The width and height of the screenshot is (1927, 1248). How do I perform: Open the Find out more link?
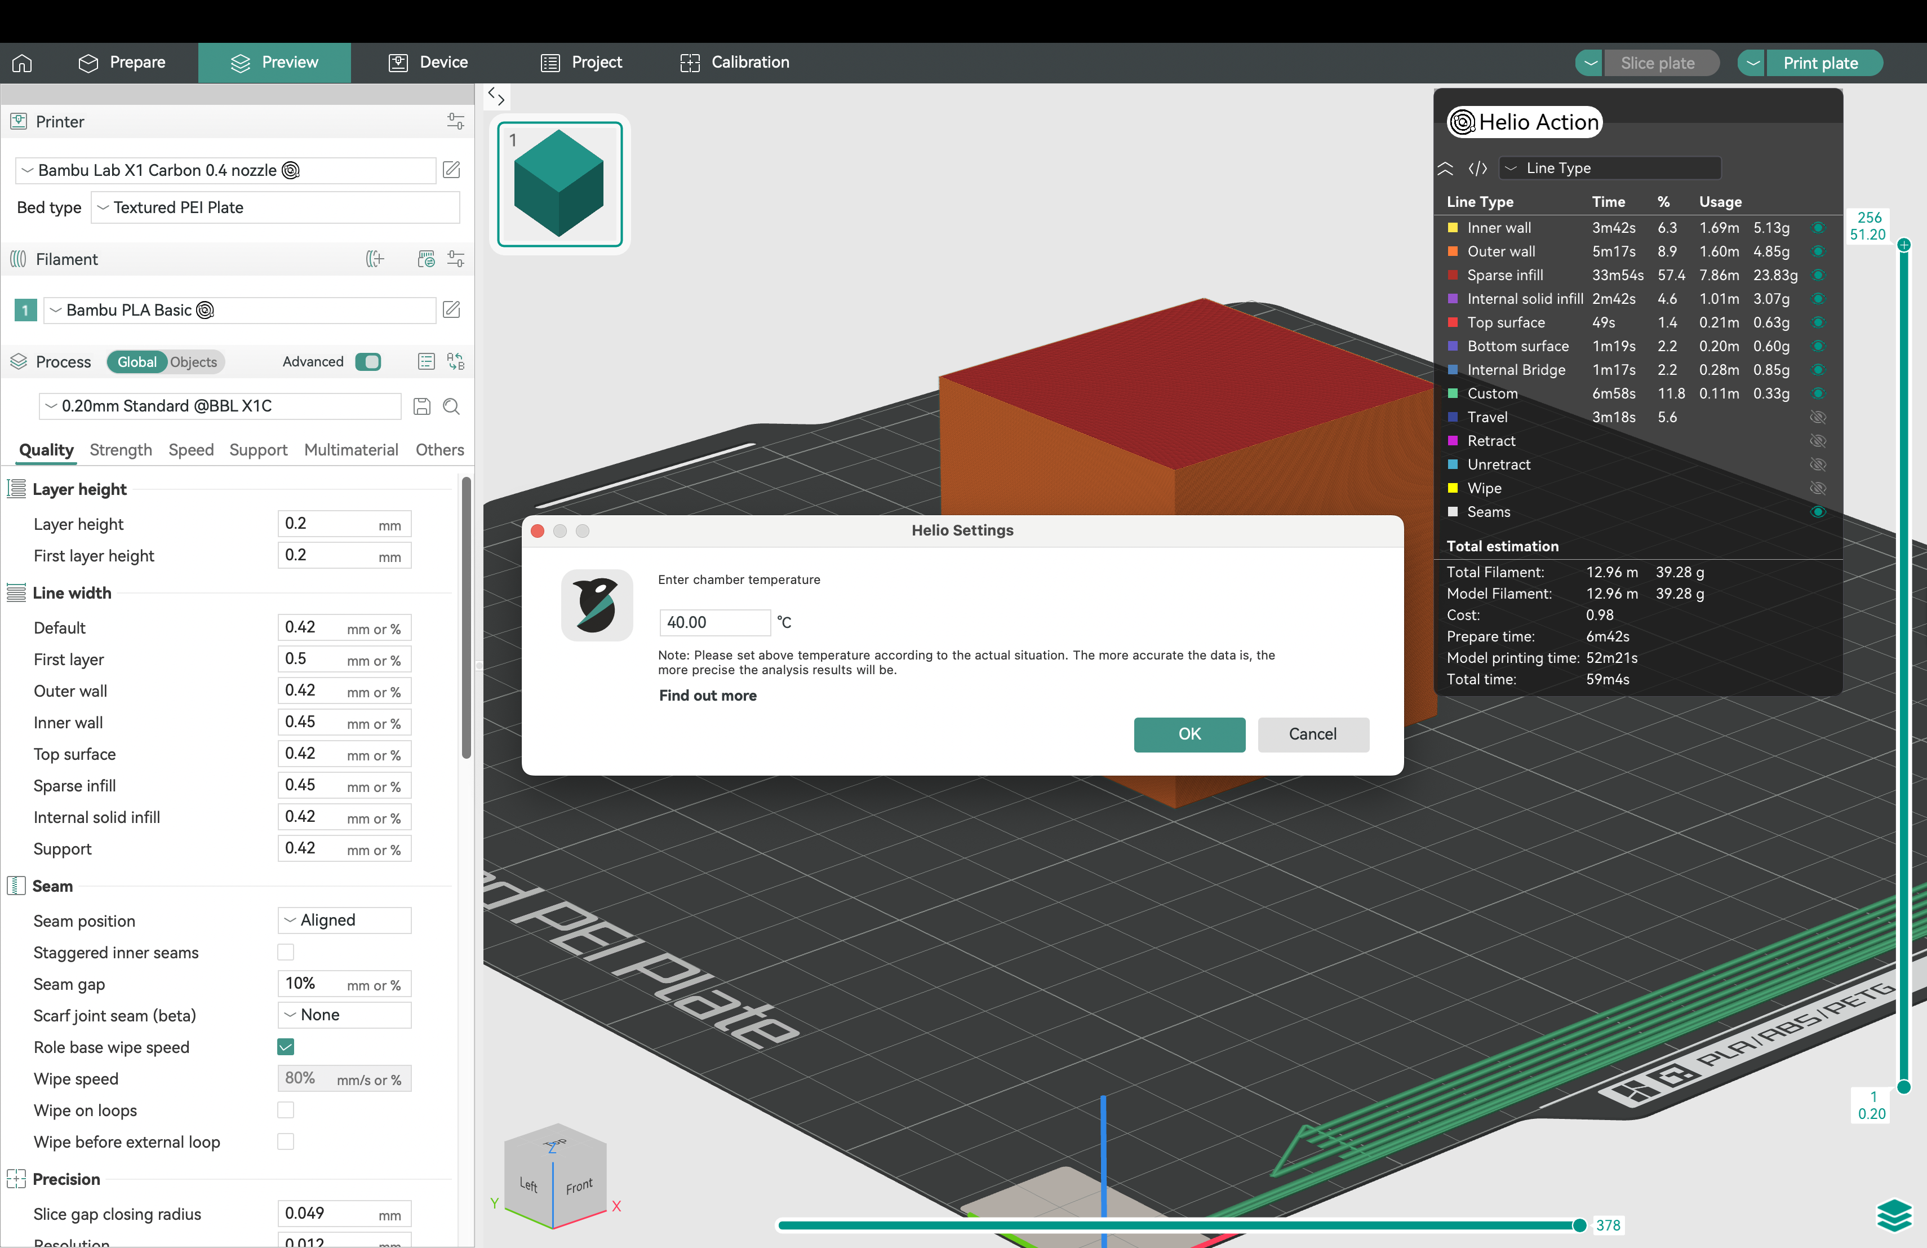click(708, 696)
